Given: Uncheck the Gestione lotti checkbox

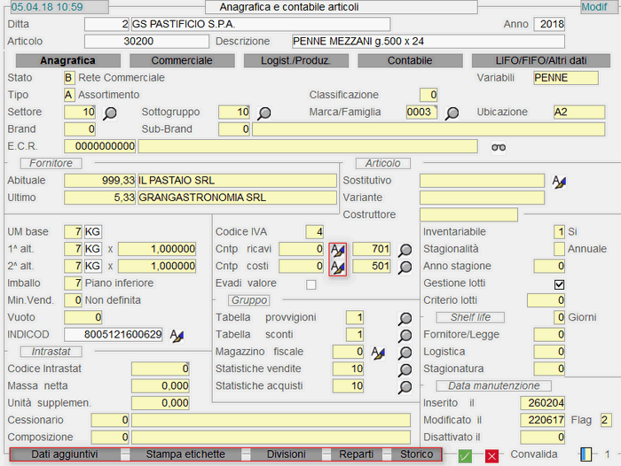Looking at the screenshot, I should click(559, 284).
